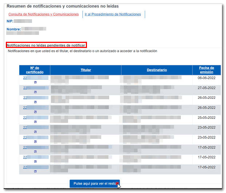Open certificate number link dated 25-05-2022
This screenshot has width=226, height=193.
coord(35,117)
